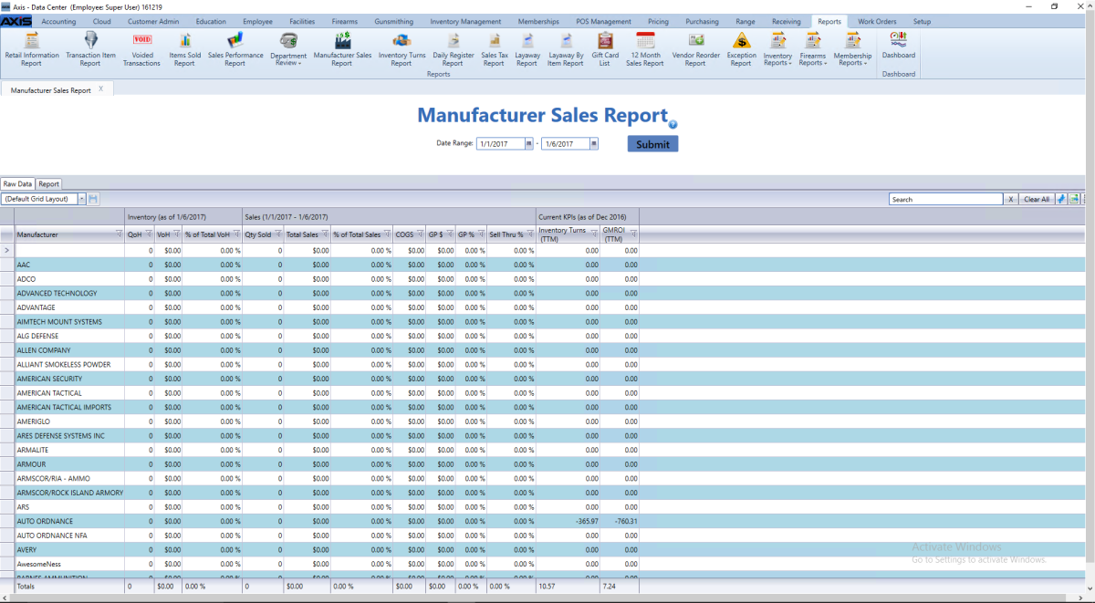Open the Inventory Turns Report
The image size is (1095, 603).
click(401, 48)
